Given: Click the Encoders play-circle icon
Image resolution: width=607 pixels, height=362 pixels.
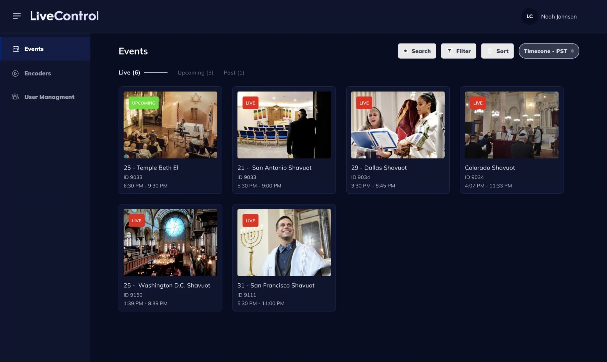Looking at the screenshot, I should pos(15,73).
